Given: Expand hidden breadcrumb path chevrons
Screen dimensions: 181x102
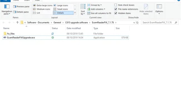Looking at the screenshot, I should (25, 23).
